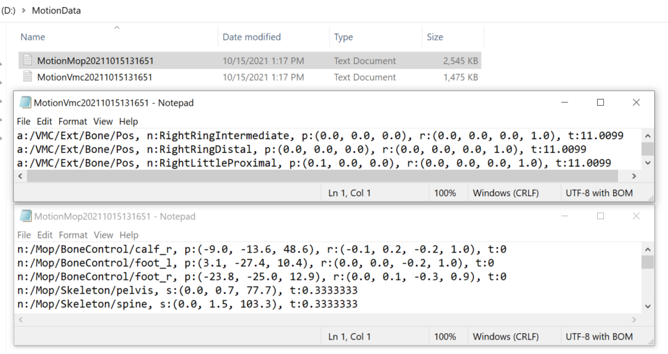This screenshot has width=668, height=354.
Task: Open Format menu in MotionVmc Notepad
Action: [73, 122]
